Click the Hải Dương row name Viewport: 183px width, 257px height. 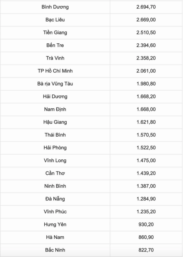coord(55,97)
